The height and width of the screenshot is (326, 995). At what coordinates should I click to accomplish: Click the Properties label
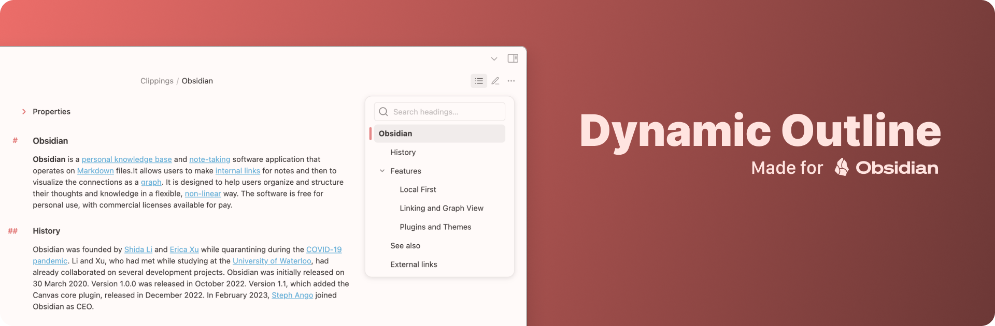(x=51, y=112)
